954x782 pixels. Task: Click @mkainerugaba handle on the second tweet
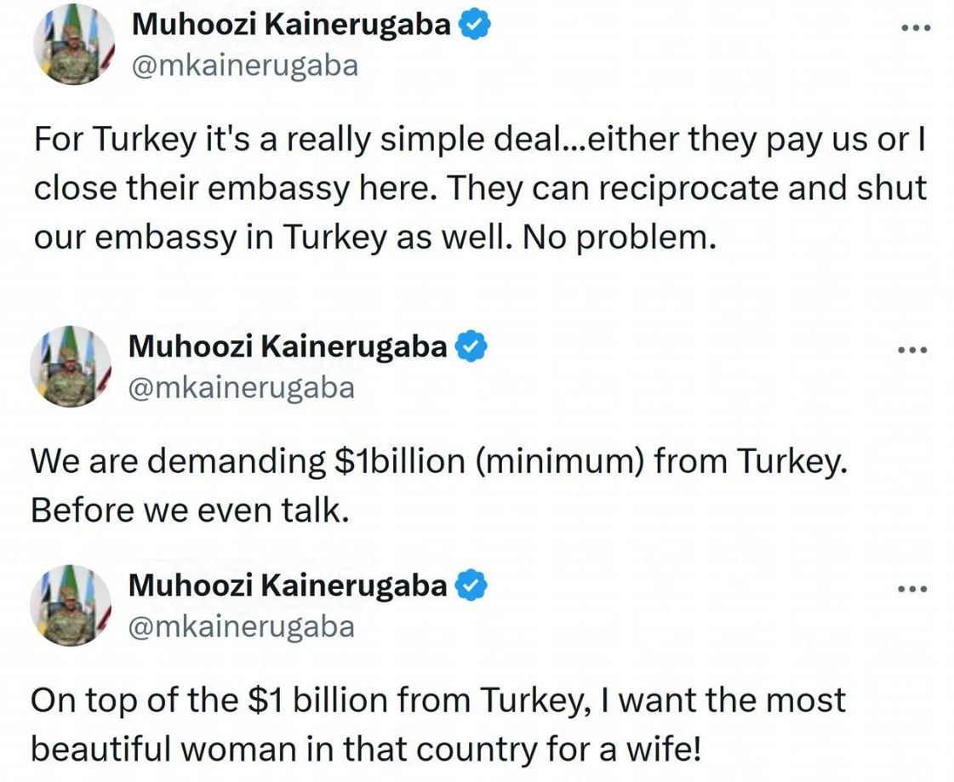pos(242,387)
